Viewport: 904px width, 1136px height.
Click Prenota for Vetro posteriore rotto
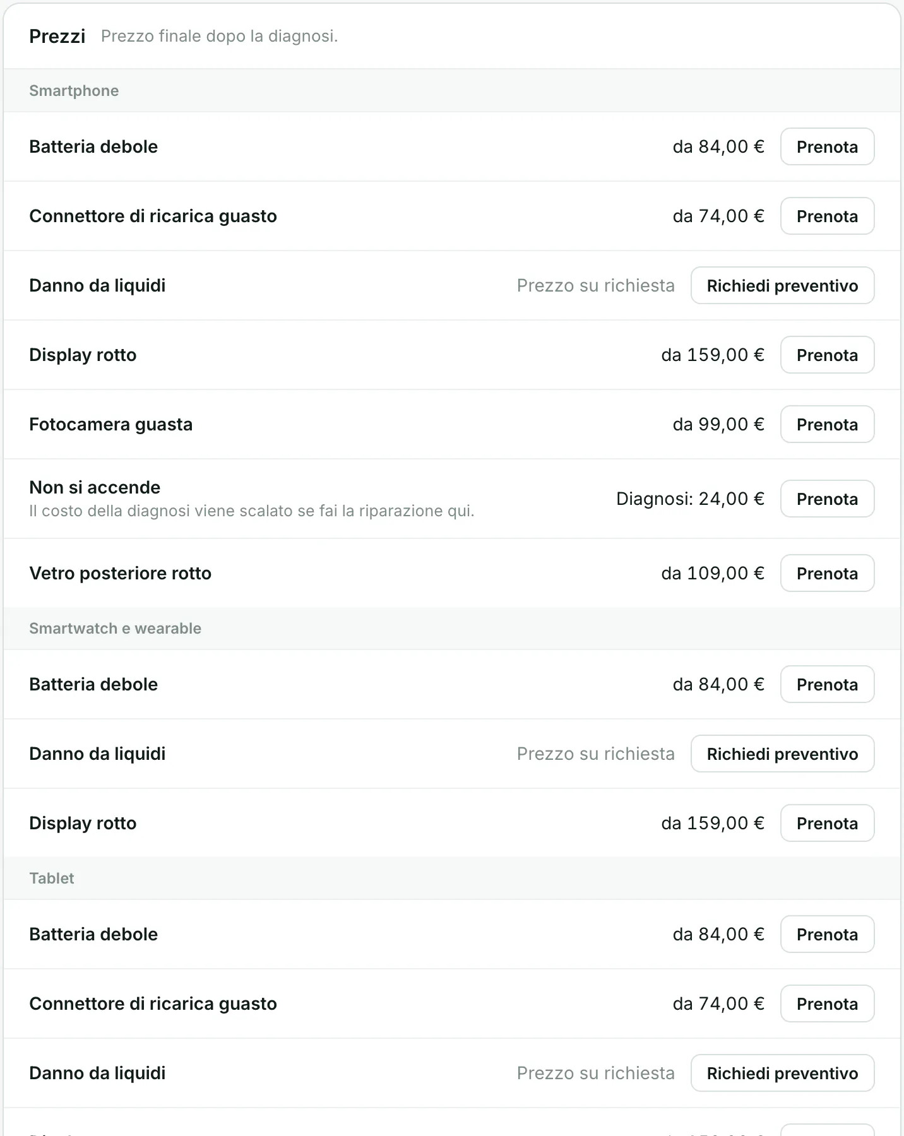tap(827, 573)
